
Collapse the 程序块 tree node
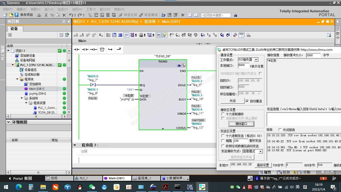[x=17, y=79]
